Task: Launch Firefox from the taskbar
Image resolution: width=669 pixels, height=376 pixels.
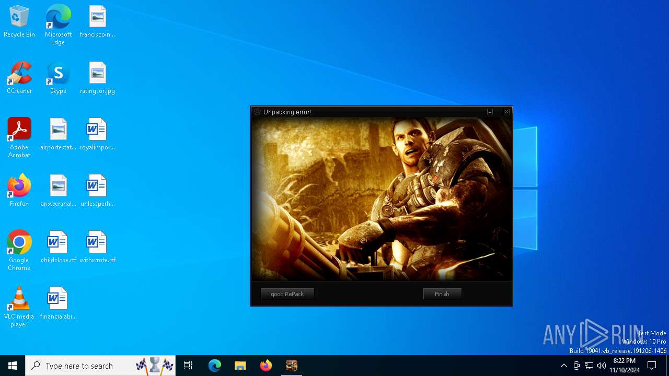Action: coord(266,366)
